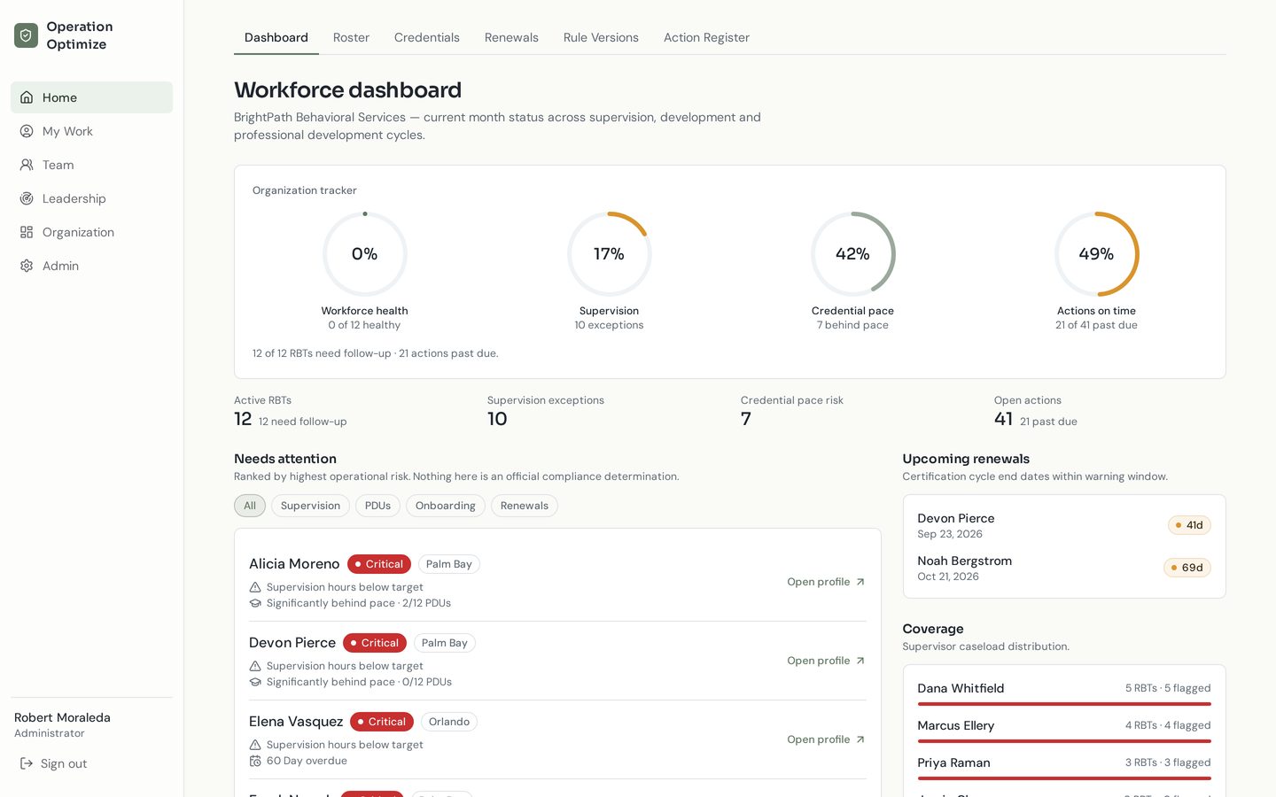Open Admin settings in the sidebar
1276x797 pixels.
pos(92,266)
